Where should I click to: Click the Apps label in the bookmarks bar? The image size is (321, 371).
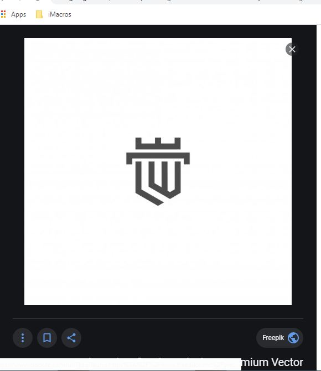(x=18, y=14)
